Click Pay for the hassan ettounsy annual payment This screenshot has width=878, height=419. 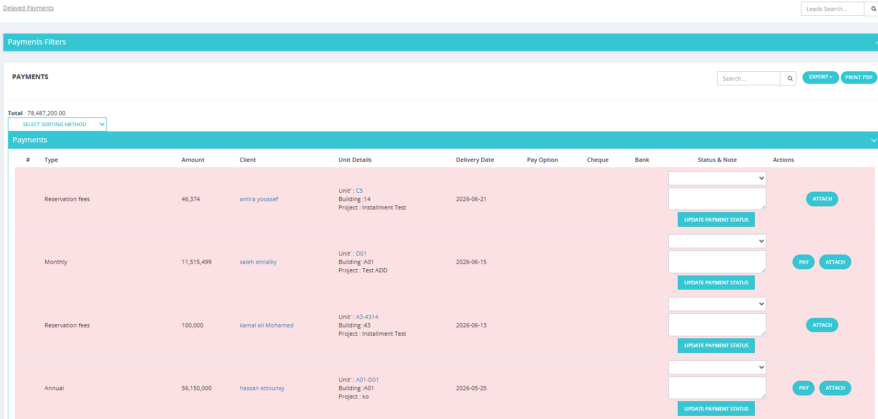804,388
